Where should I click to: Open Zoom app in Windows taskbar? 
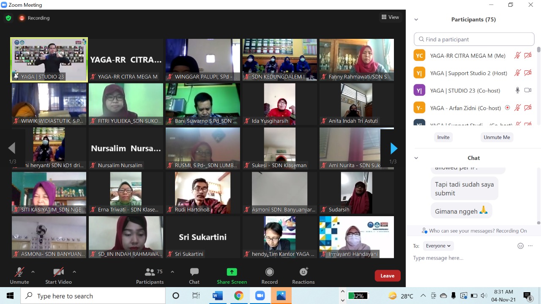pos(260,296)
